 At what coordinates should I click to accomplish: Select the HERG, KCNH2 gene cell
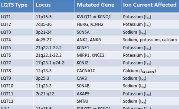98,24
